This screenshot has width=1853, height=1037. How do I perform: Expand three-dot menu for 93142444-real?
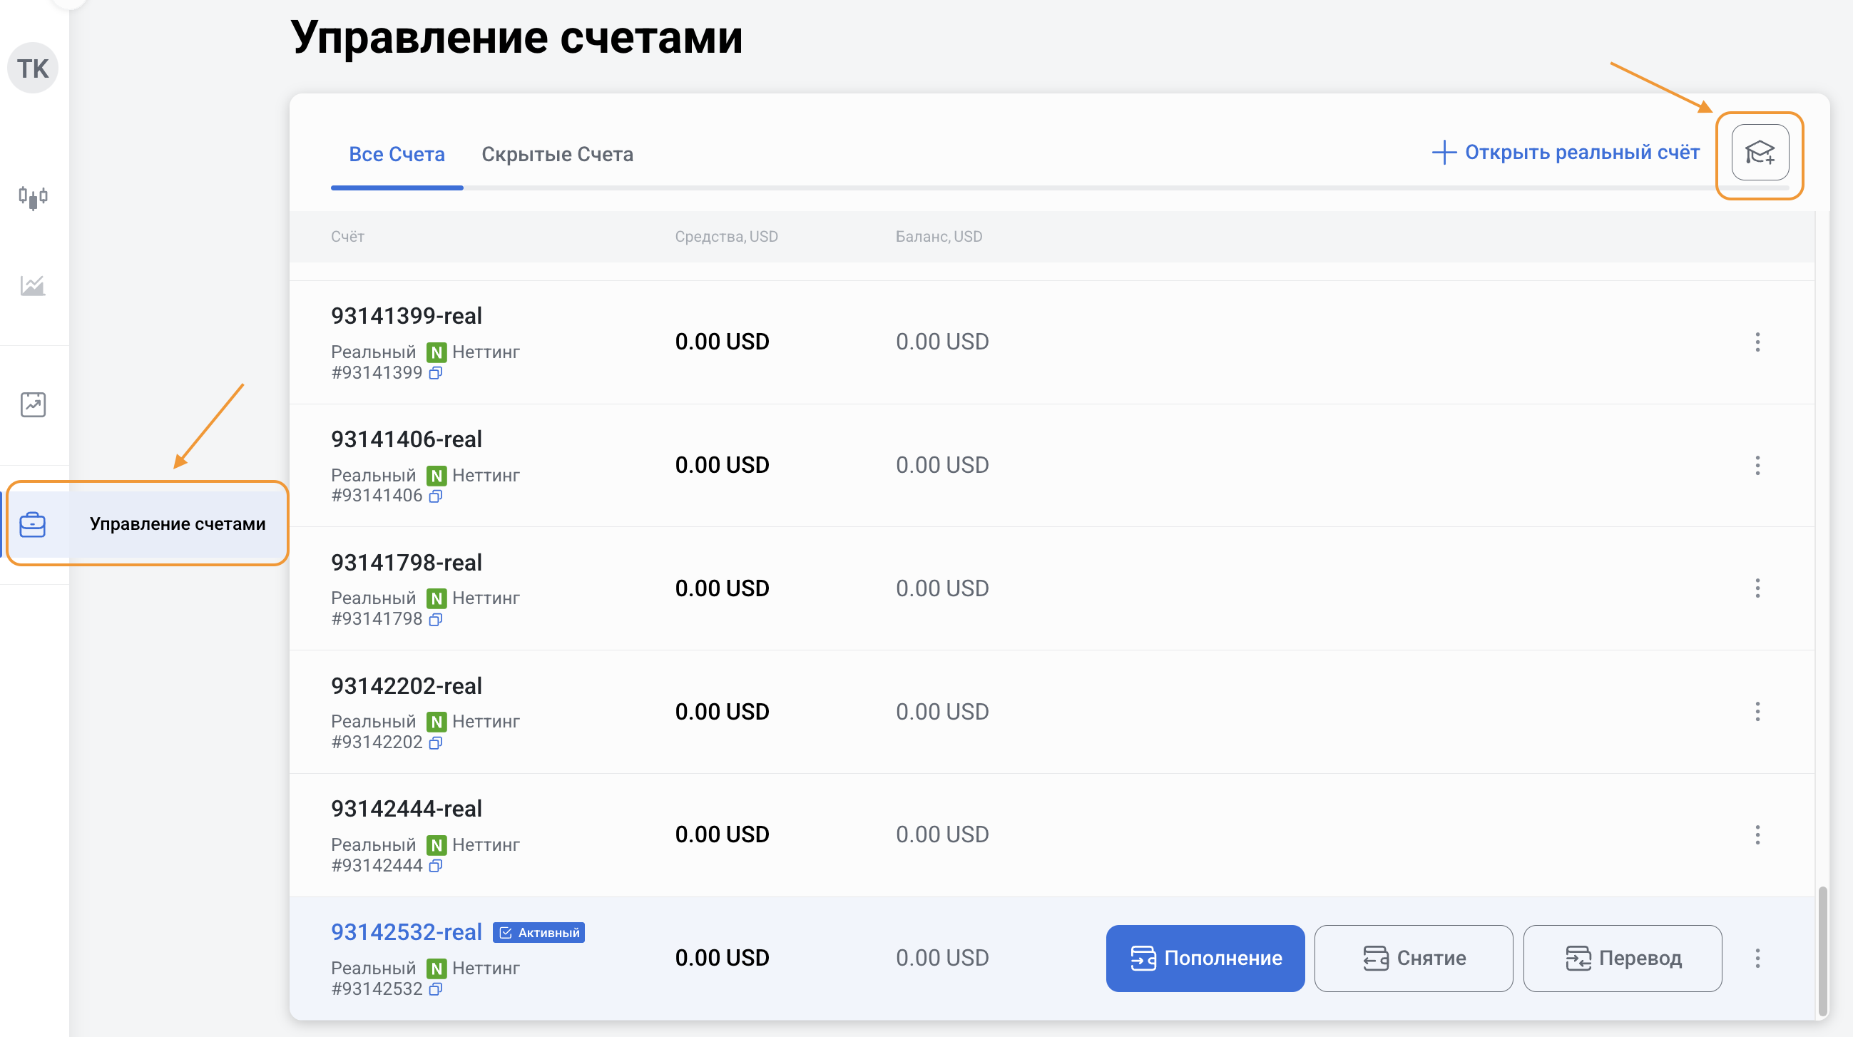1757,835
